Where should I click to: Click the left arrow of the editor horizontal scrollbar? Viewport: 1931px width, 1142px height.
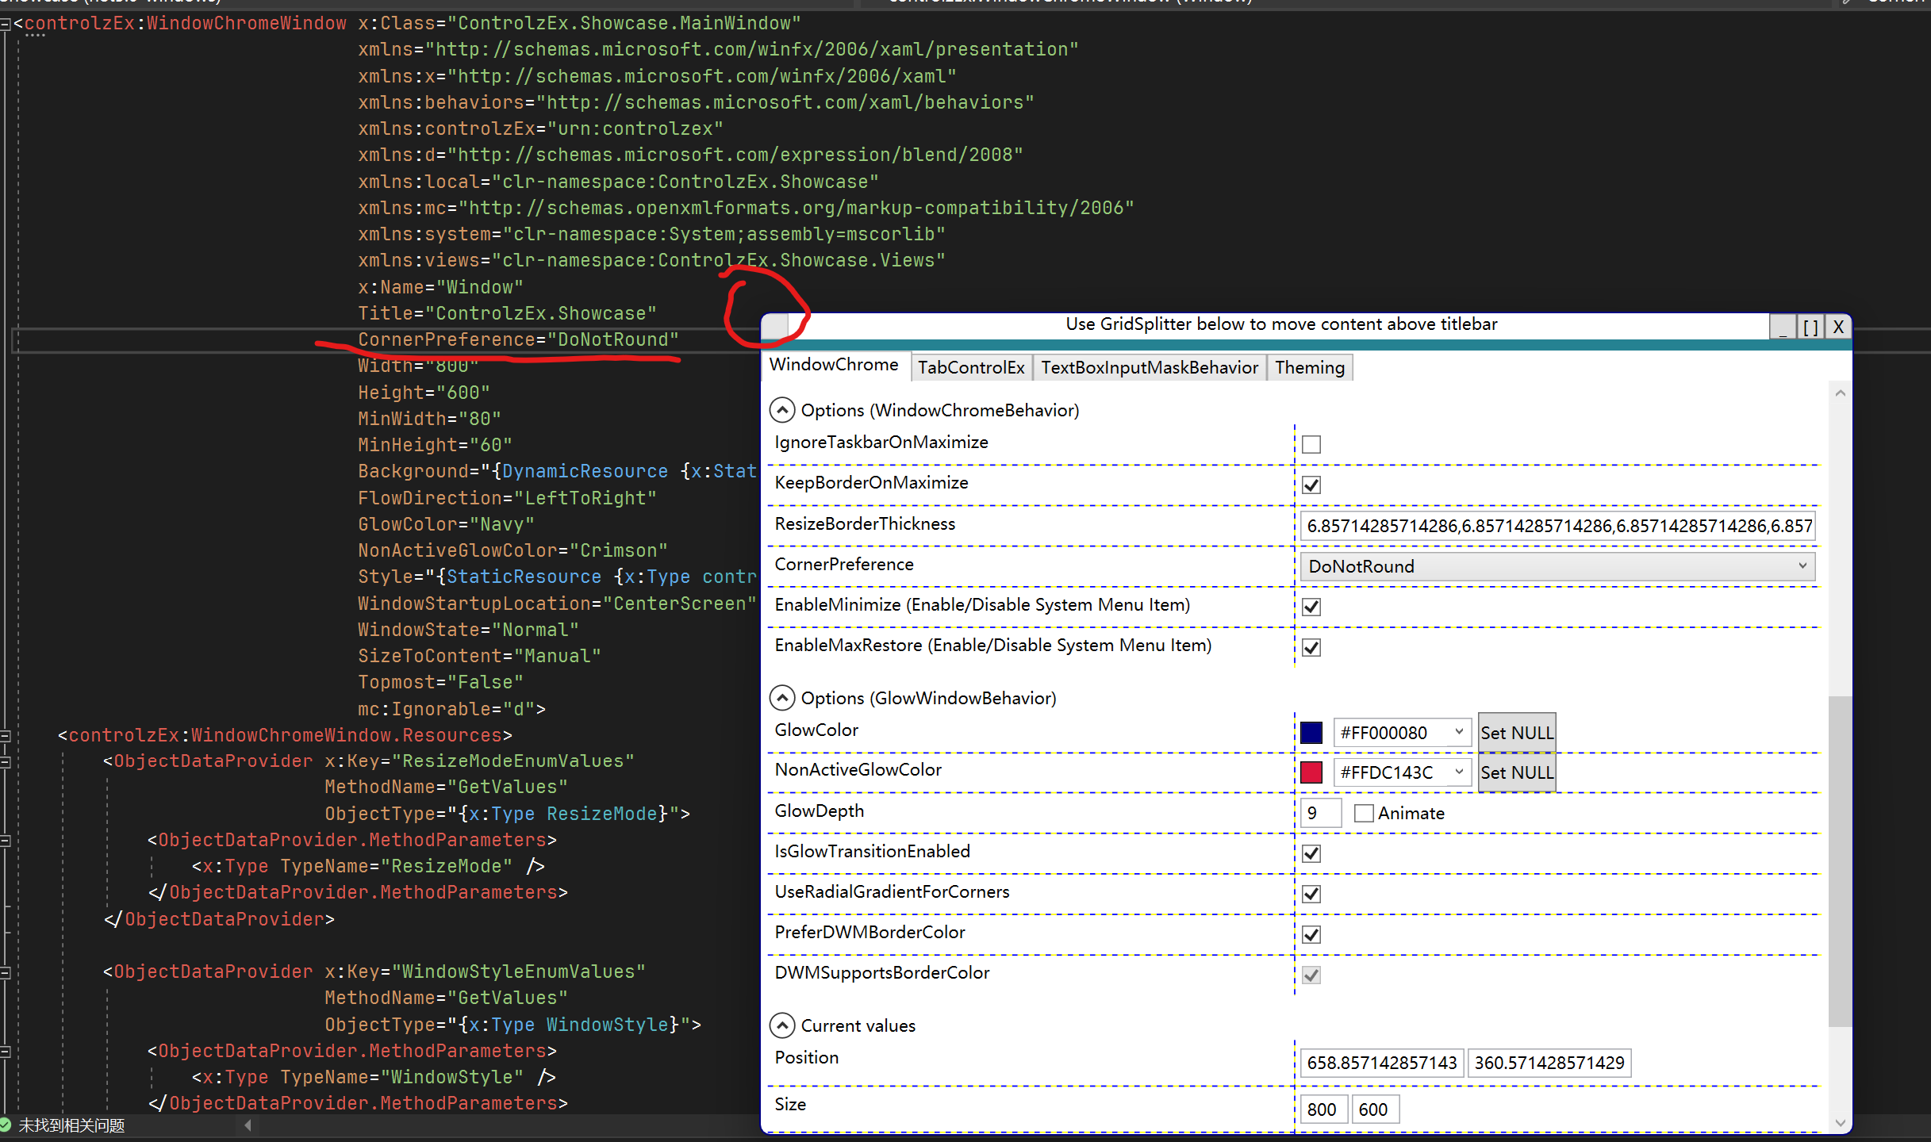coord(248,1124)
